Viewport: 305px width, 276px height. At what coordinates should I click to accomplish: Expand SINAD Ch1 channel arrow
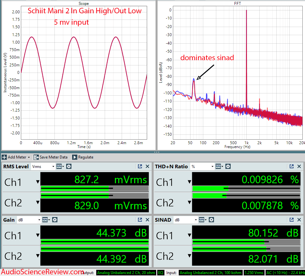[190, 235]
